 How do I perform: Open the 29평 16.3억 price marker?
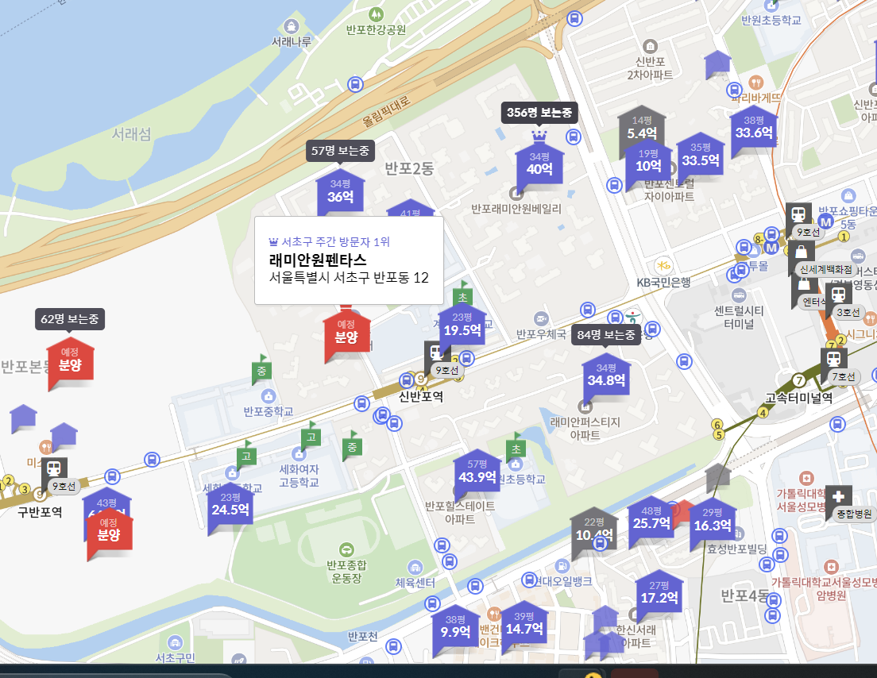713,521
